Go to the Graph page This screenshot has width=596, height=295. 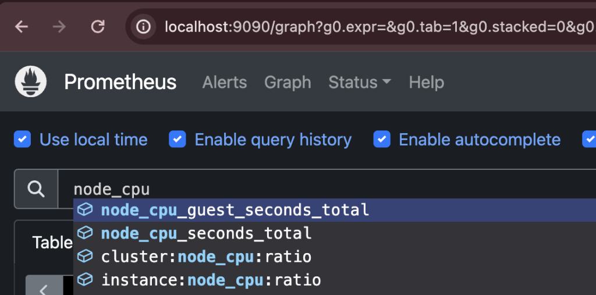(x=288, y=83)
